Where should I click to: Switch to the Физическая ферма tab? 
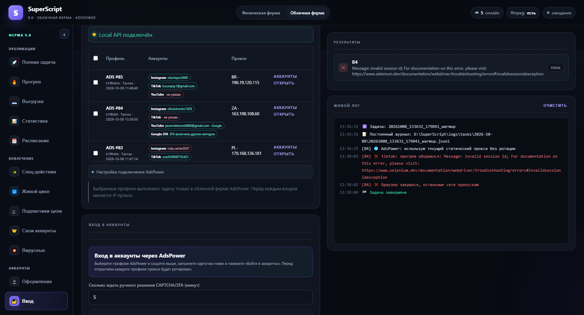[261, 13]
